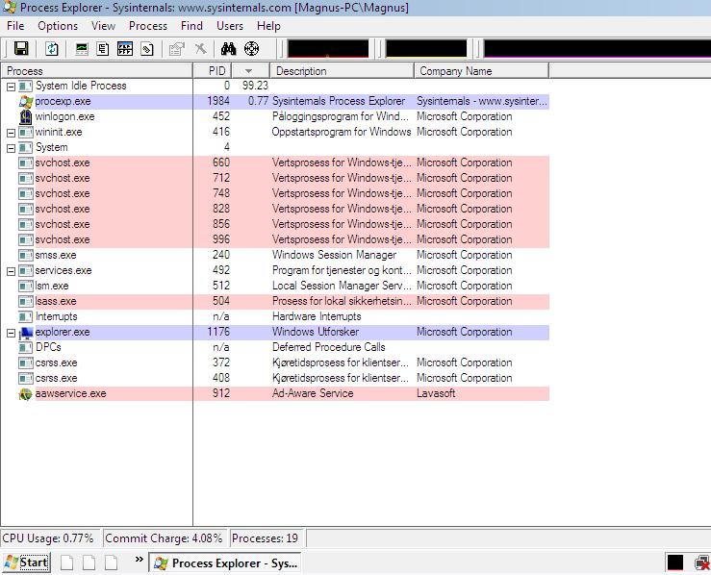Click the Kill Process X icon
Image resolution: width=711 pixels, height=575 pixels.
click(x=200, y=48)
